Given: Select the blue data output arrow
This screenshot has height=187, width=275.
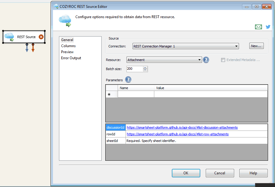Looking at the screenshot, I should (27, 48).
